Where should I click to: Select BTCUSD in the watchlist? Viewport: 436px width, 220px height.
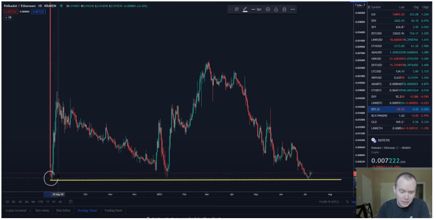399,33
